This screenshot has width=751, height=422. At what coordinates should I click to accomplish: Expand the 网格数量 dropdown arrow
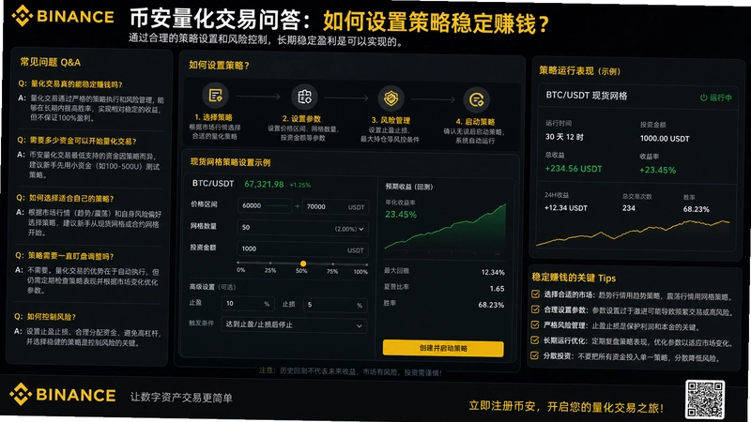(361, 229)
